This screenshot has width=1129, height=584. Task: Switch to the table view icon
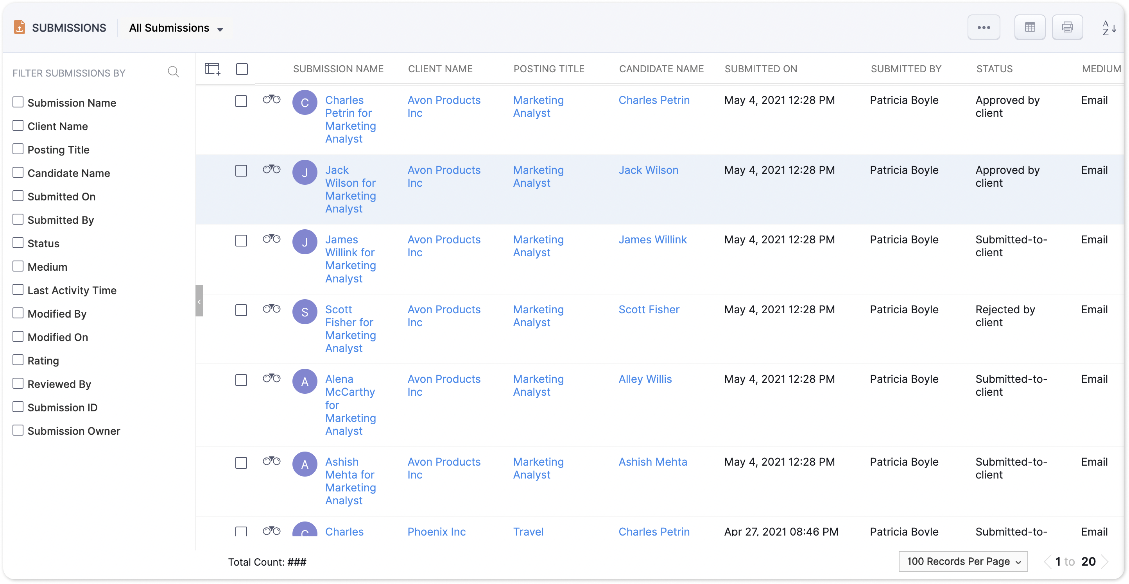tap(1030, 28)
